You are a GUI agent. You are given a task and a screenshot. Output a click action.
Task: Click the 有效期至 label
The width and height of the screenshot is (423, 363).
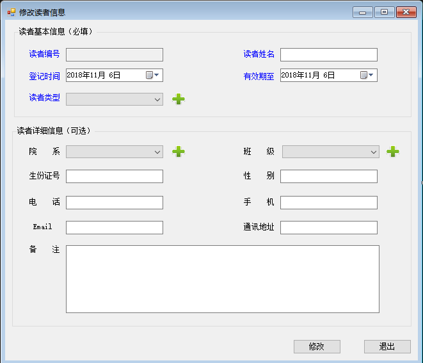pos(259,76)
